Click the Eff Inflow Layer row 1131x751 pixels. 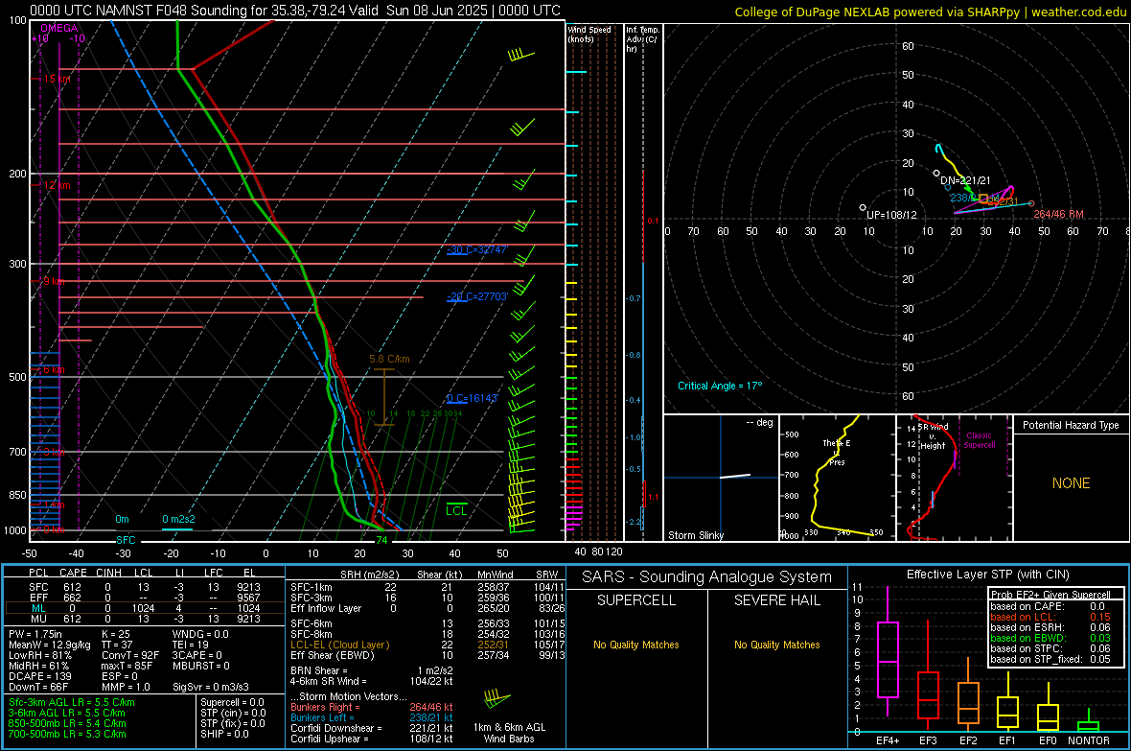point(426,608)
